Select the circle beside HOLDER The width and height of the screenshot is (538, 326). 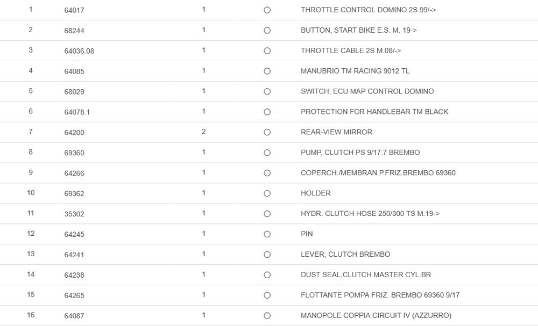pos(267,193)
